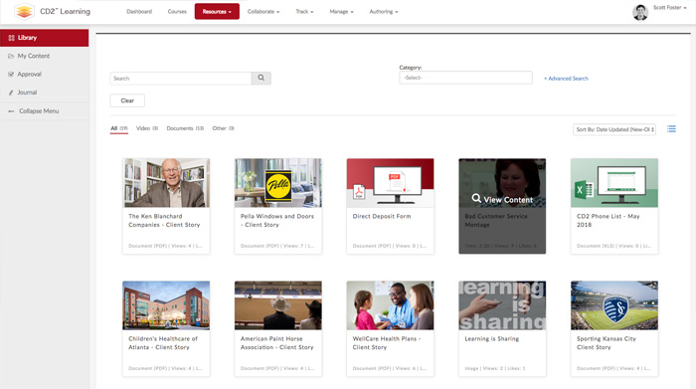Select the All filter tab
This screenshot has width=696, height=389.
[119, 128]
